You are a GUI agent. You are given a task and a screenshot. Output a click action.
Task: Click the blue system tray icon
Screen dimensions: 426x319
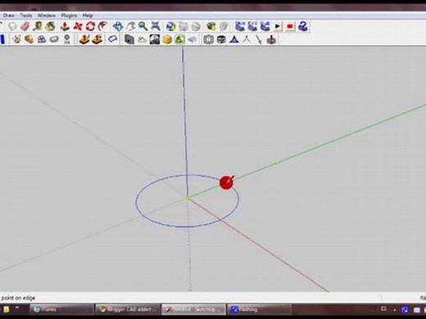(x=405, y=309)
